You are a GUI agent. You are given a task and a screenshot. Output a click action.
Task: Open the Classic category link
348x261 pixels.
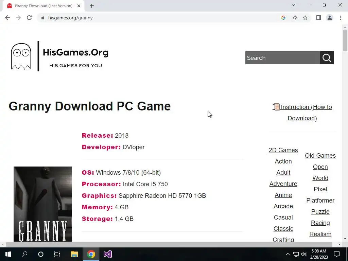tap(283, 229)
